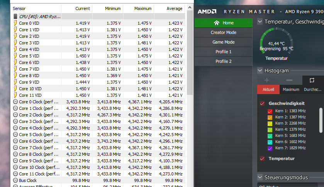Click the Home house icon in Ryzen Master
The width and height of the screenshot is (324, 187).
[217, 23]
